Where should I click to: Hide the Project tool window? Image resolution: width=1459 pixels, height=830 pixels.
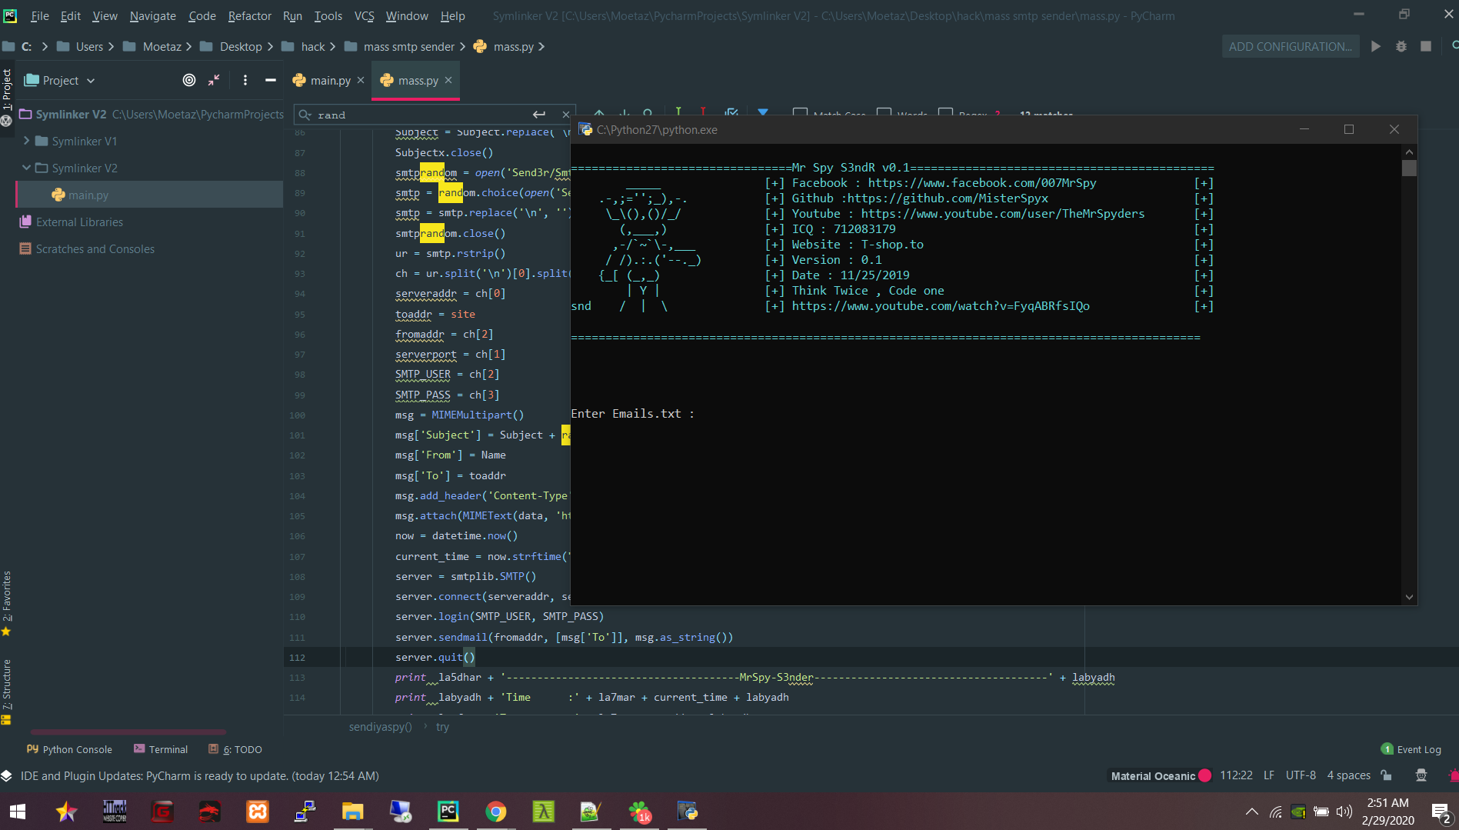click(x=270, y=80)
